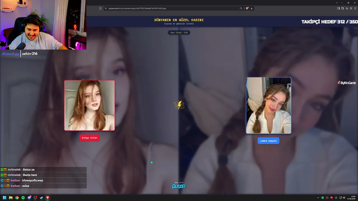The height and width of the screenshot is (201, 358).
Task: Open Steam from the taskbar
Action: click(x=41, y=198)
